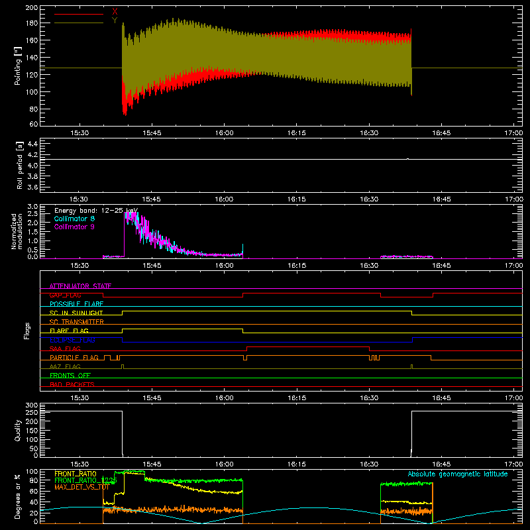
Task: Click the 16:00 label under the Roll period plot
Action: point(224,199)
